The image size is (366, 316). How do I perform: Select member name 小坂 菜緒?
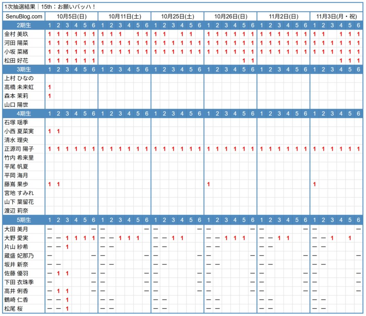(16, 52)
